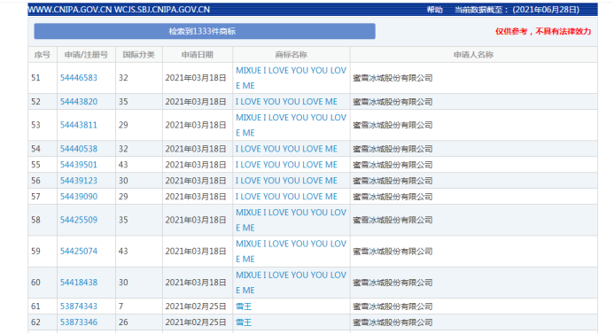The width and height of the screenshot is (614, 334).
Task: Open trademark name in row 53
Action: click(291, 125)
